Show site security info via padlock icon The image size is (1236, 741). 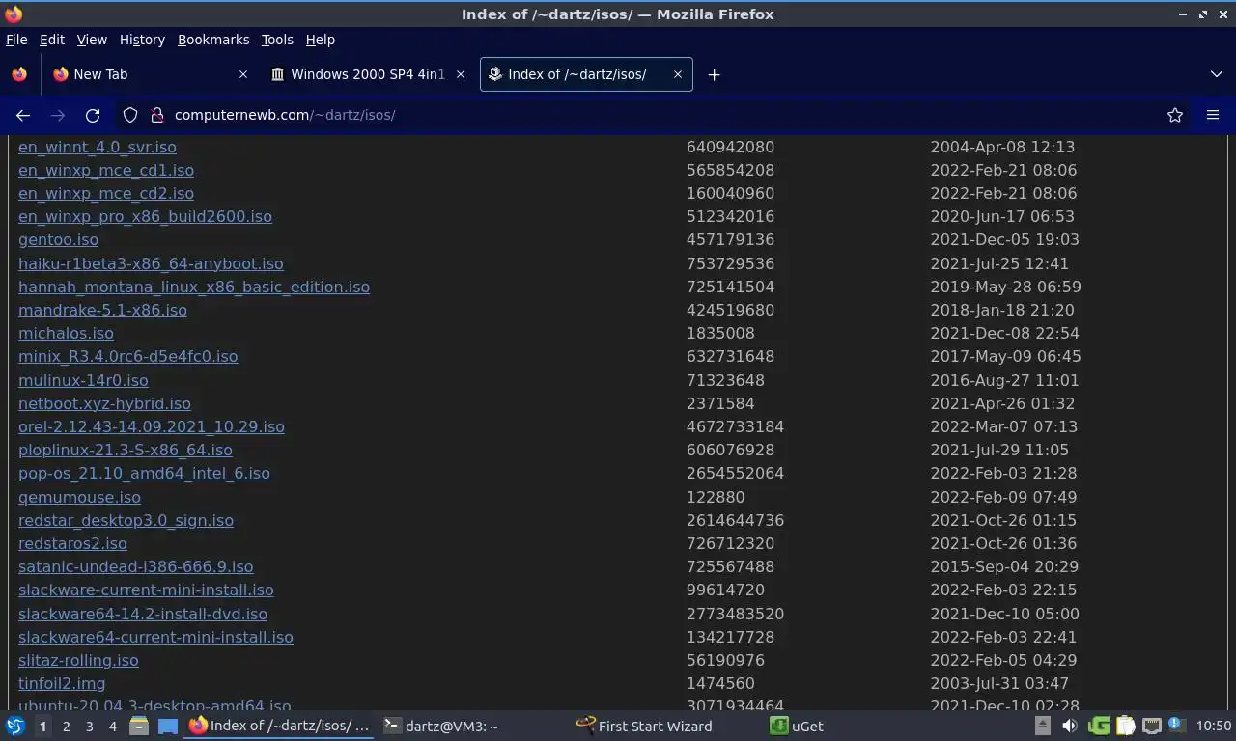[x=157, y=115]
